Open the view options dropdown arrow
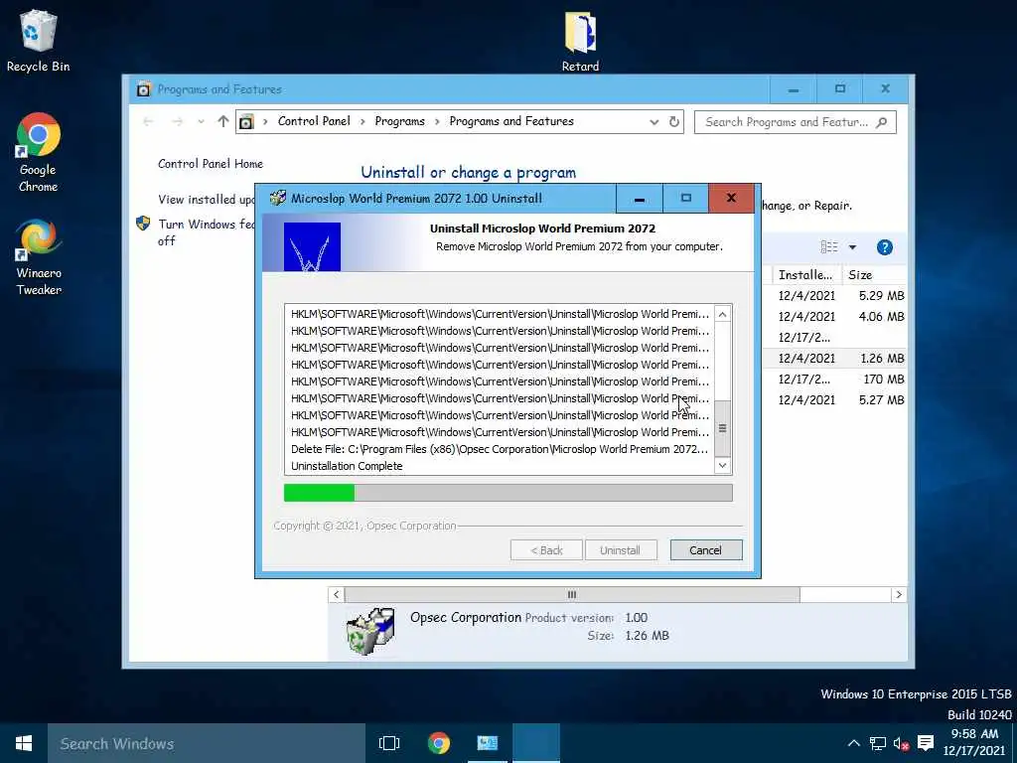 pyautogui.click(x=852, y=247)
